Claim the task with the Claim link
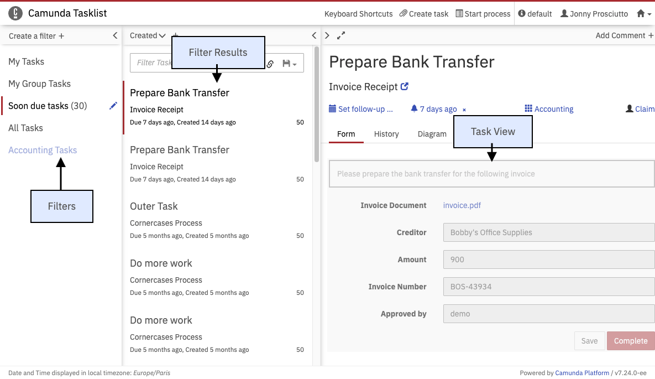Image resolution: width=655 pixels, height=379 pixels. coord(640,109)
